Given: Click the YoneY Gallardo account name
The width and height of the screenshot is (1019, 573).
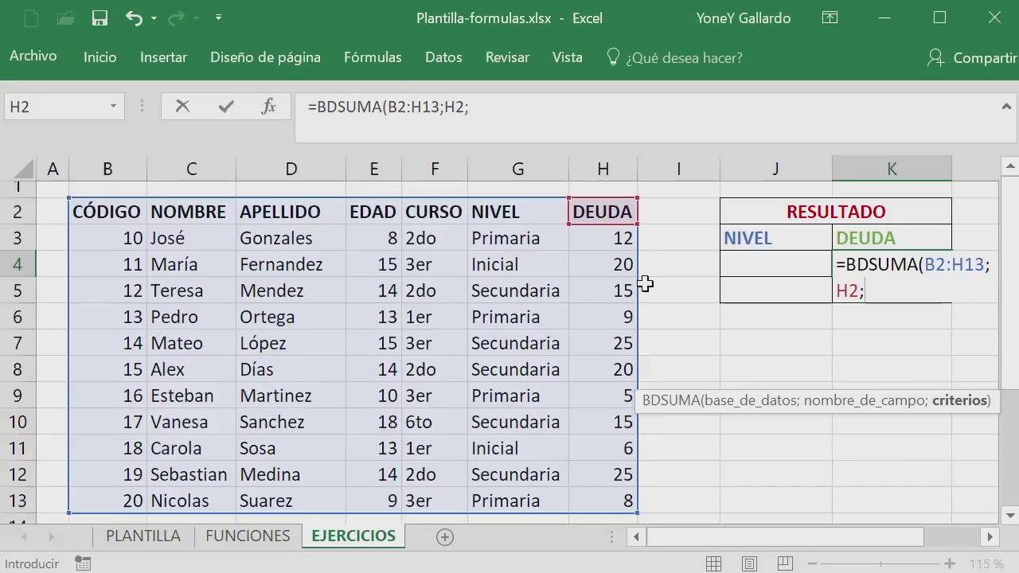Looking at the screenshot, I should tap(744, 18).
